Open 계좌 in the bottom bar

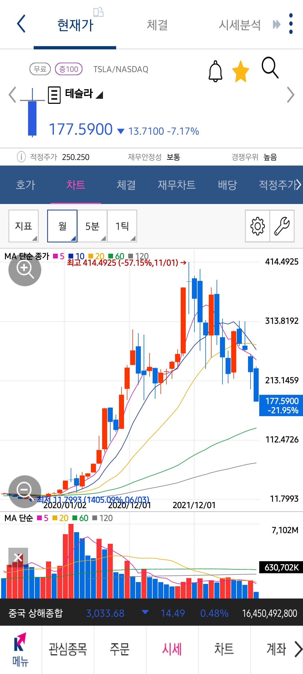tap(276, 649)
